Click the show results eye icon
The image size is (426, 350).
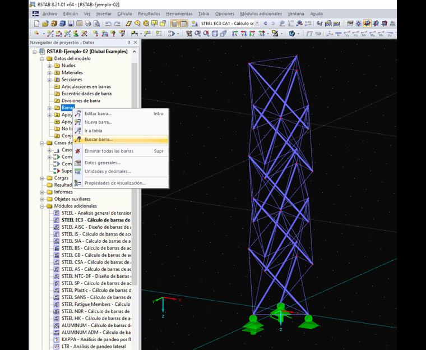click(x=299, y=24)
